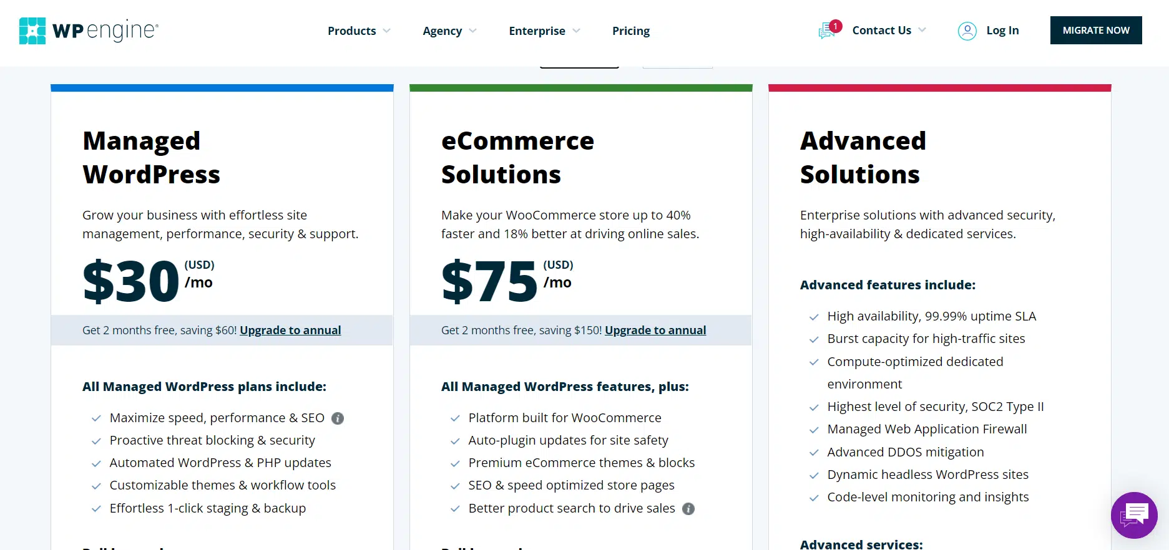This screenshot has width=1169, height=550.
Task: Upgrade Managed WordPress plan to annual
Action: 290,330
